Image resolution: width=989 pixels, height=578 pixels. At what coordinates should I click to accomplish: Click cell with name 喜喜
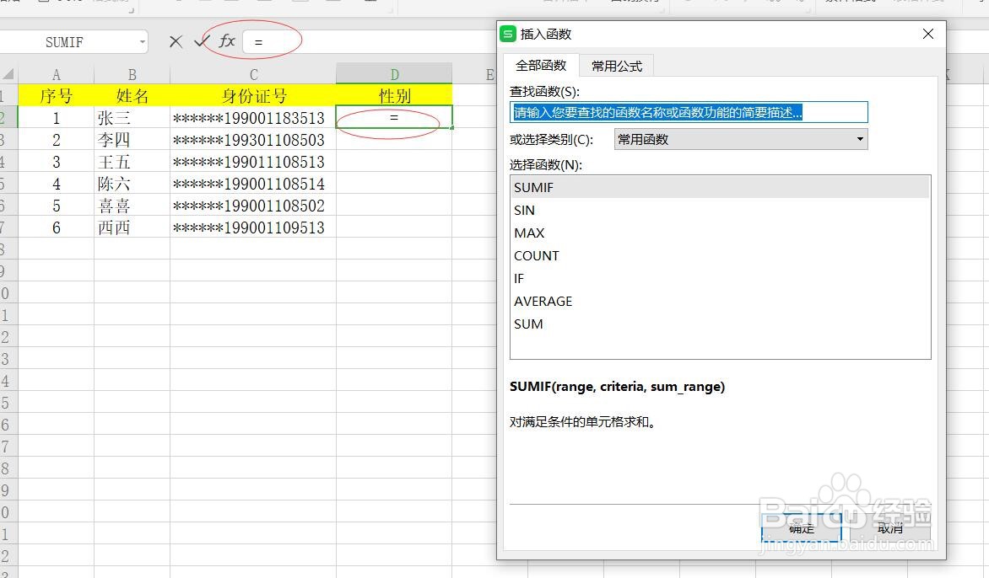(x=132, y=206)
